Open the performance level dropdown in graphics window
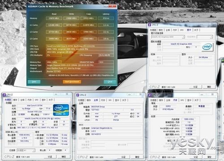 [x=205, y=37]
